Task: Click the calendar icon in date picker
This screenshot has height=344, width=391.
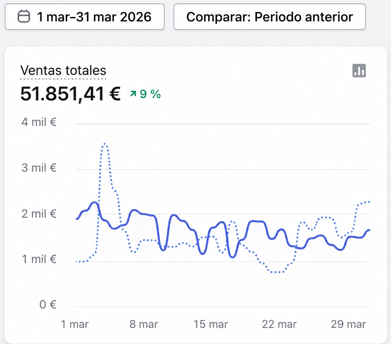Action: tap(24, 16)
